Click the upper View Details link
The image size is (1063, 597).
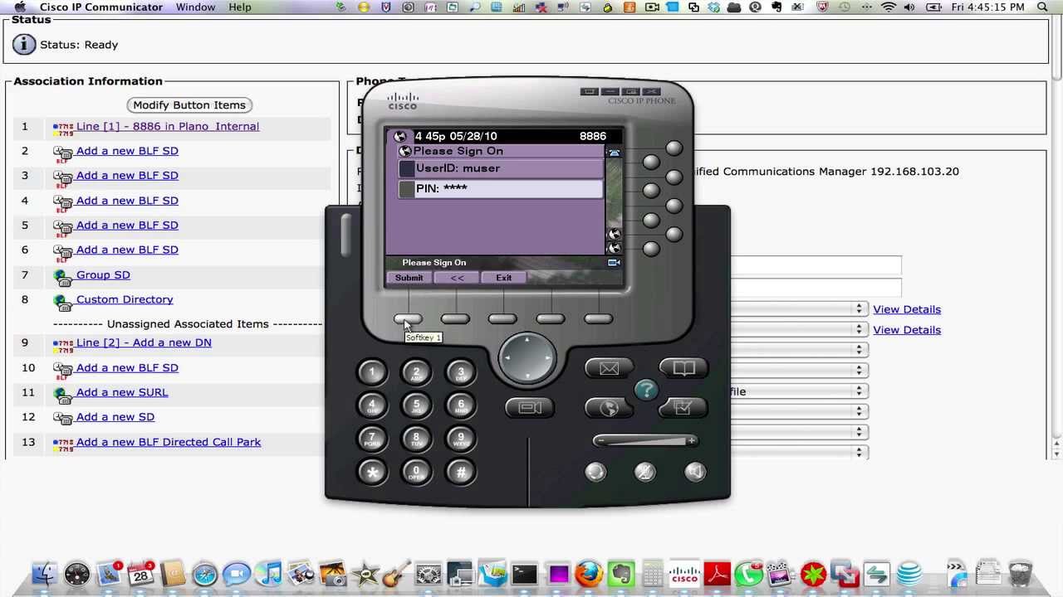(x=907, y=309)
